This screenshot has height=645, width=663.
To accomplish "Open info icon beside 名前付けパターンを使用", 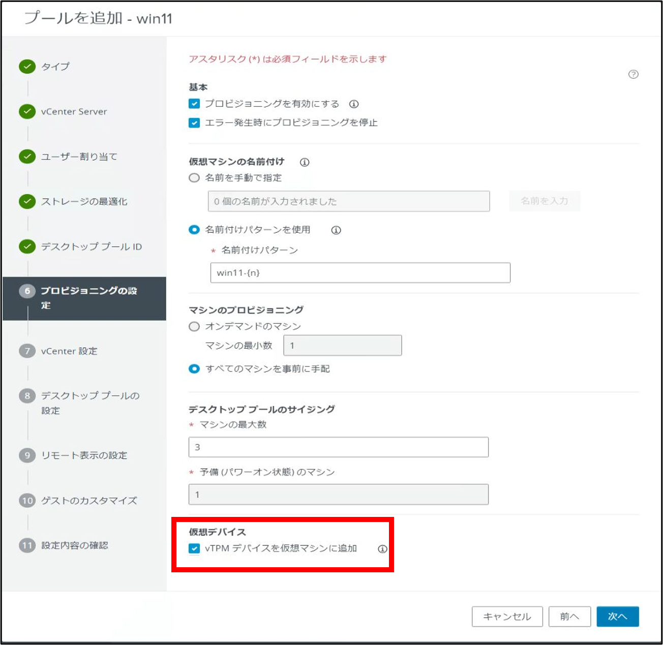I will (336, 230).
